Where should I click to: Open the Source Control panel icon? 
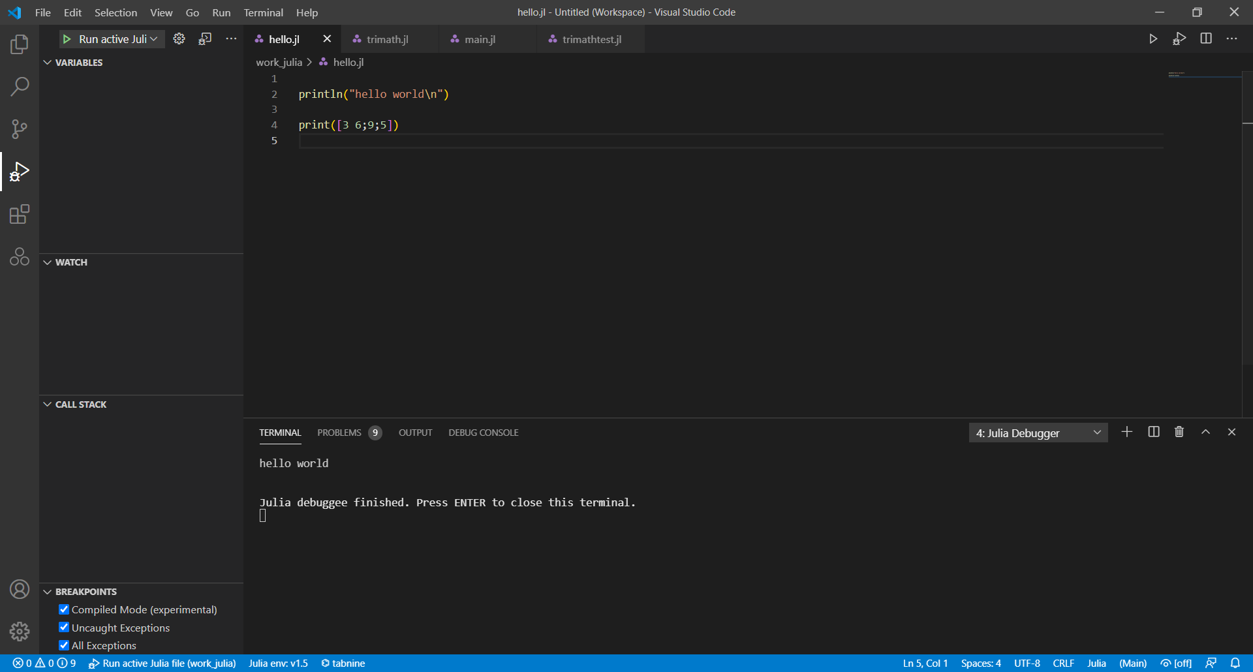tap(20, 129)
